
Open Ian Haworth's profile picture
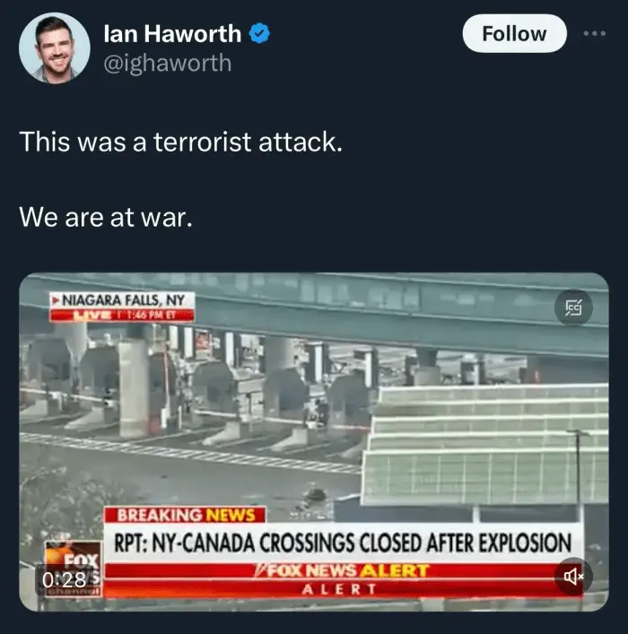54,48
